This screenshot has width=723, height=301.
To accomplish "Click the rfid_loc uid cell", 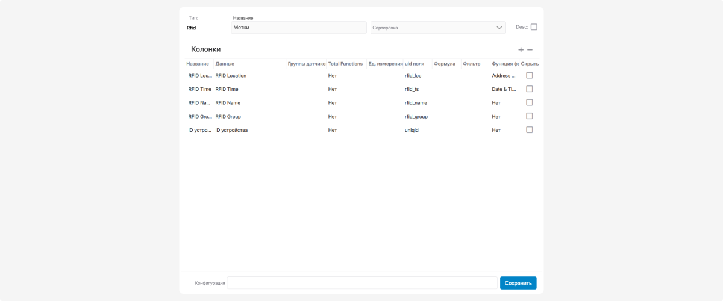I will pyautogui.click(x=413, y=76).
